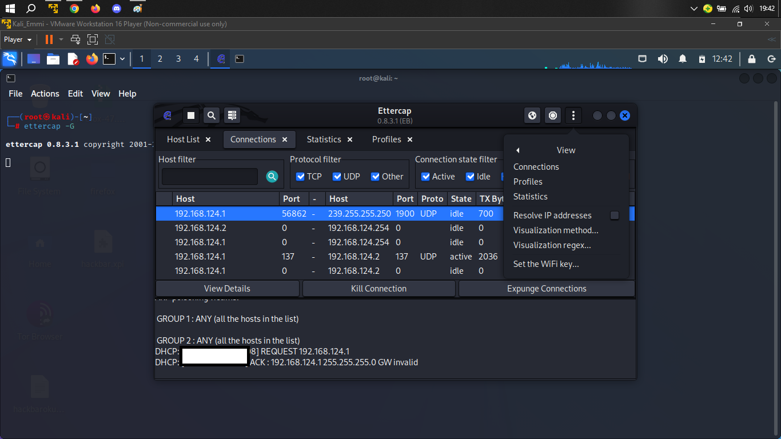Switch to the Host List tab
This screenshot has width=781, height=439.
coord(184,139)
